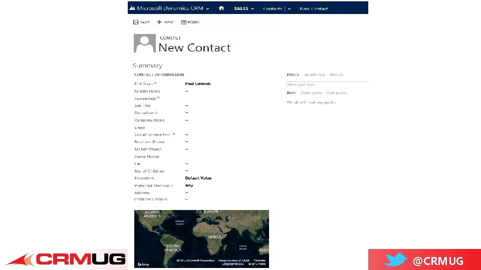Click the Business Phone field value
Screen dimensions: 481x270
186,141
